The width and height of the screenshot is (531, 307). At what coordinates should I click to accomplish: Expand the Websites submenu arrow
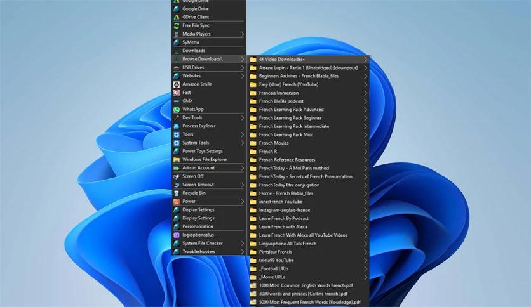point(243,76)
